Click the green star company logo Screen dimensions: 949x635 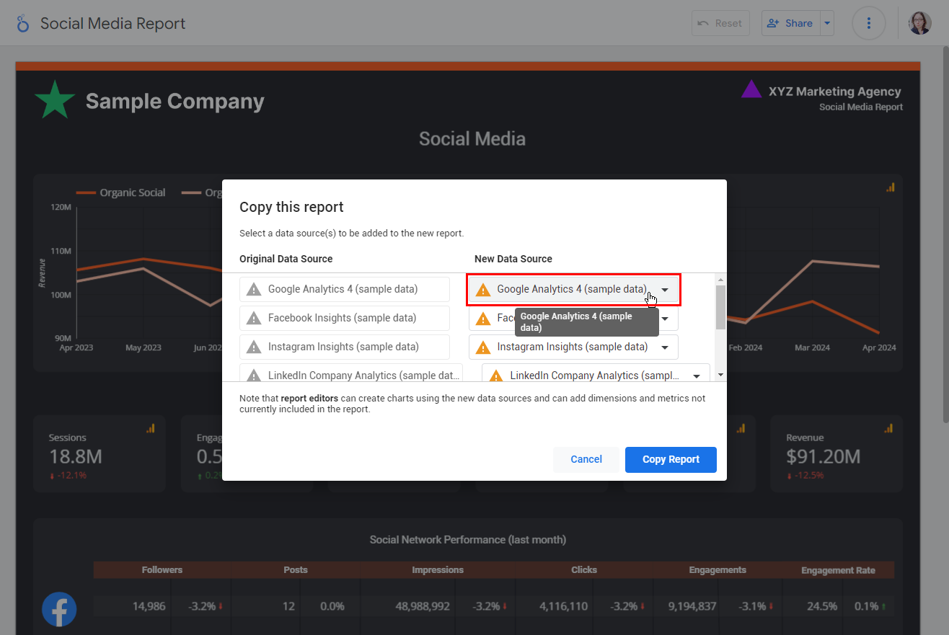pos(55,101)
